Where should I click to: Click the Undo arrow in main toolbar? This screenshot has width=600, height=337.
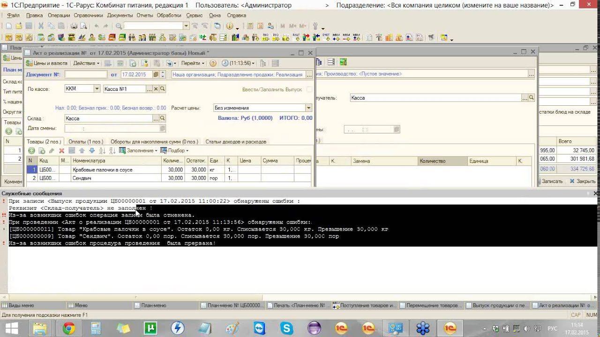96,26
